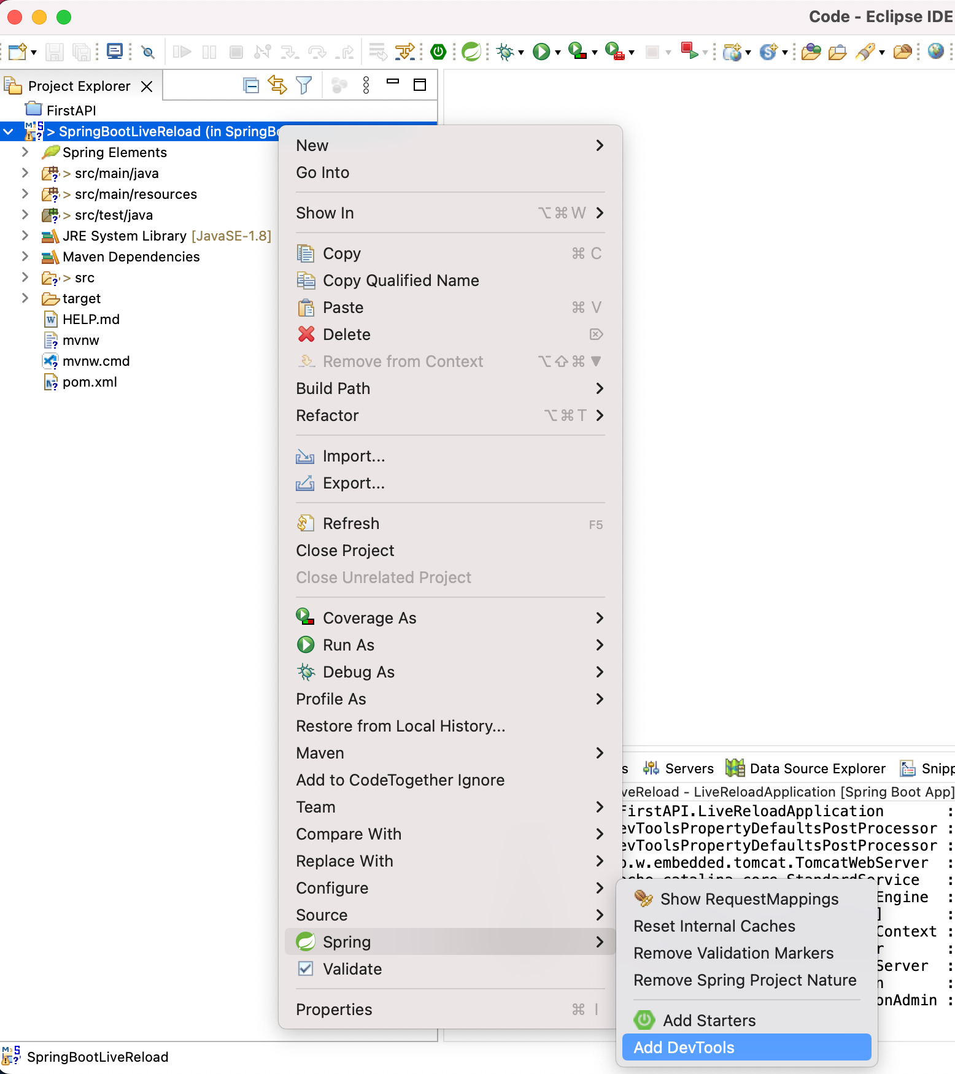This screenshot has height=1074, width=955.
Task: Open the Run configurations dropdown arrow
Action: pos(557,53)
